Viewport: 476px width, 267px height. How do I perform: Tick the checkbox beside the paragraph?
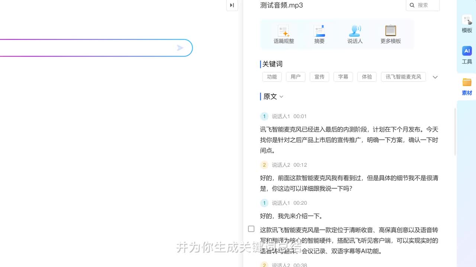point(251,229)
